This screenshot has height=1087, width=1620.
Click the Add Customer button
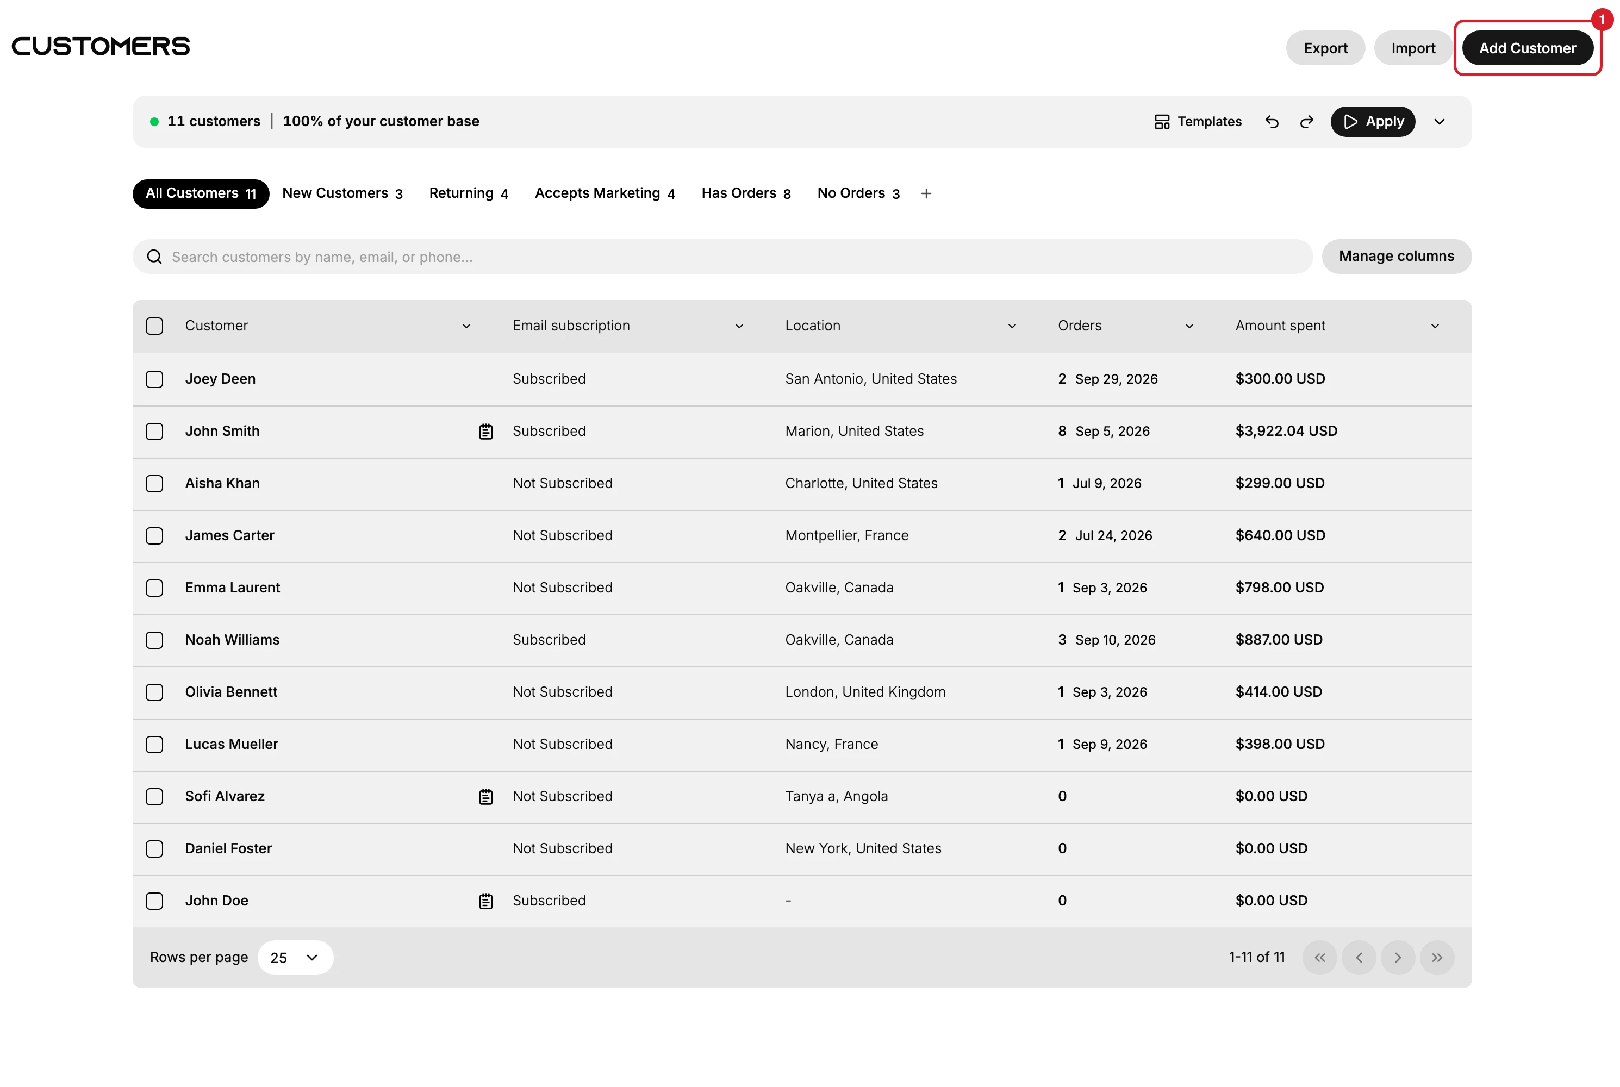(x=1527, y=48)
